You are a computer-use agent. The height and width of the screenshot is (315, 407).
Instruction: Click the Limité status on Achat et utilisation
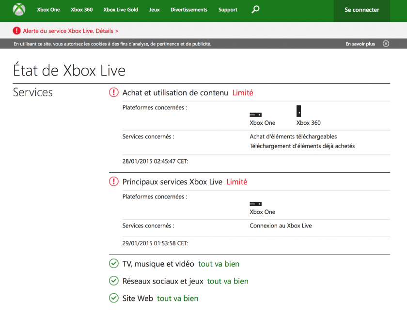click(x=242, y=92)
